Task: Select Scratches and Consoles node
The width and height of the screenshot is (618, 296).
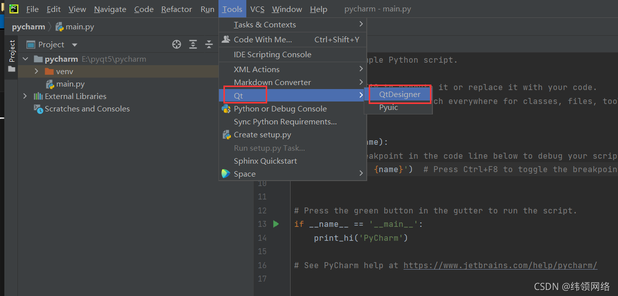Action: 87,108
